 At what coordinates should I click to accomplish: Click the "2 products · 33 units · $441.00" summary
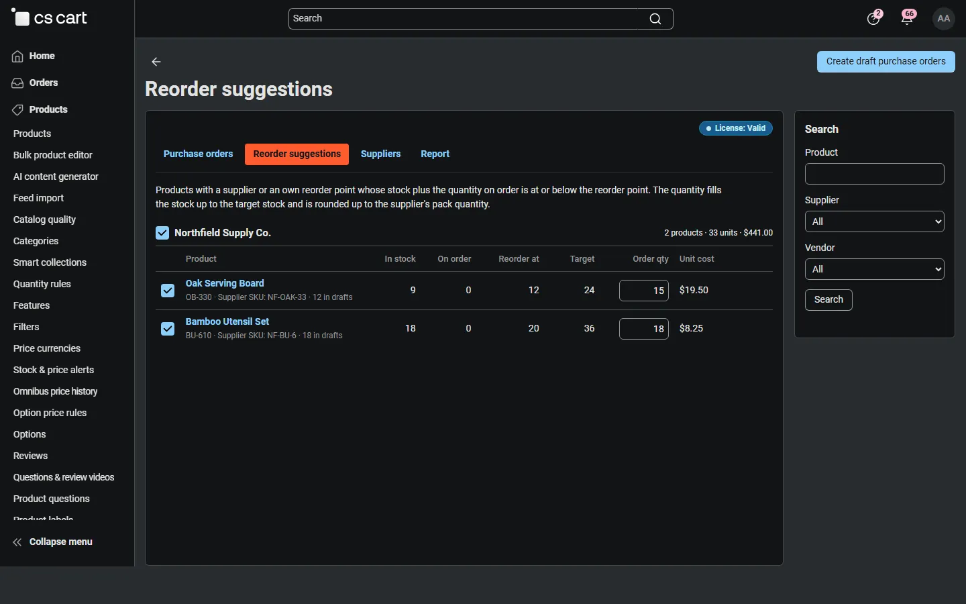(x=718, y=233)
